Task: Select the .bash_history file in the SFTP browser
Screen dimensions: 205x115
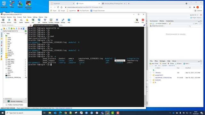Action: [x=10, y=59]
